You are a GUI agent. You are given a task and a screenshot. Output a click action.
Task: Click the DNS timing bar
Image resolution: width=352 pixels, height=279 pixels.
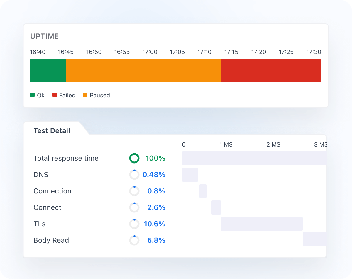coord(190,175)
